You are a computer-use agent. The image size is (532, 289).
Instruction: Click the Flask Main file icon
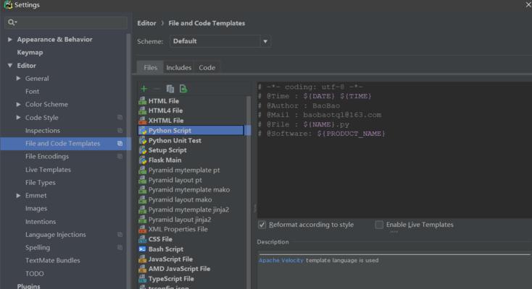point(143,160)
